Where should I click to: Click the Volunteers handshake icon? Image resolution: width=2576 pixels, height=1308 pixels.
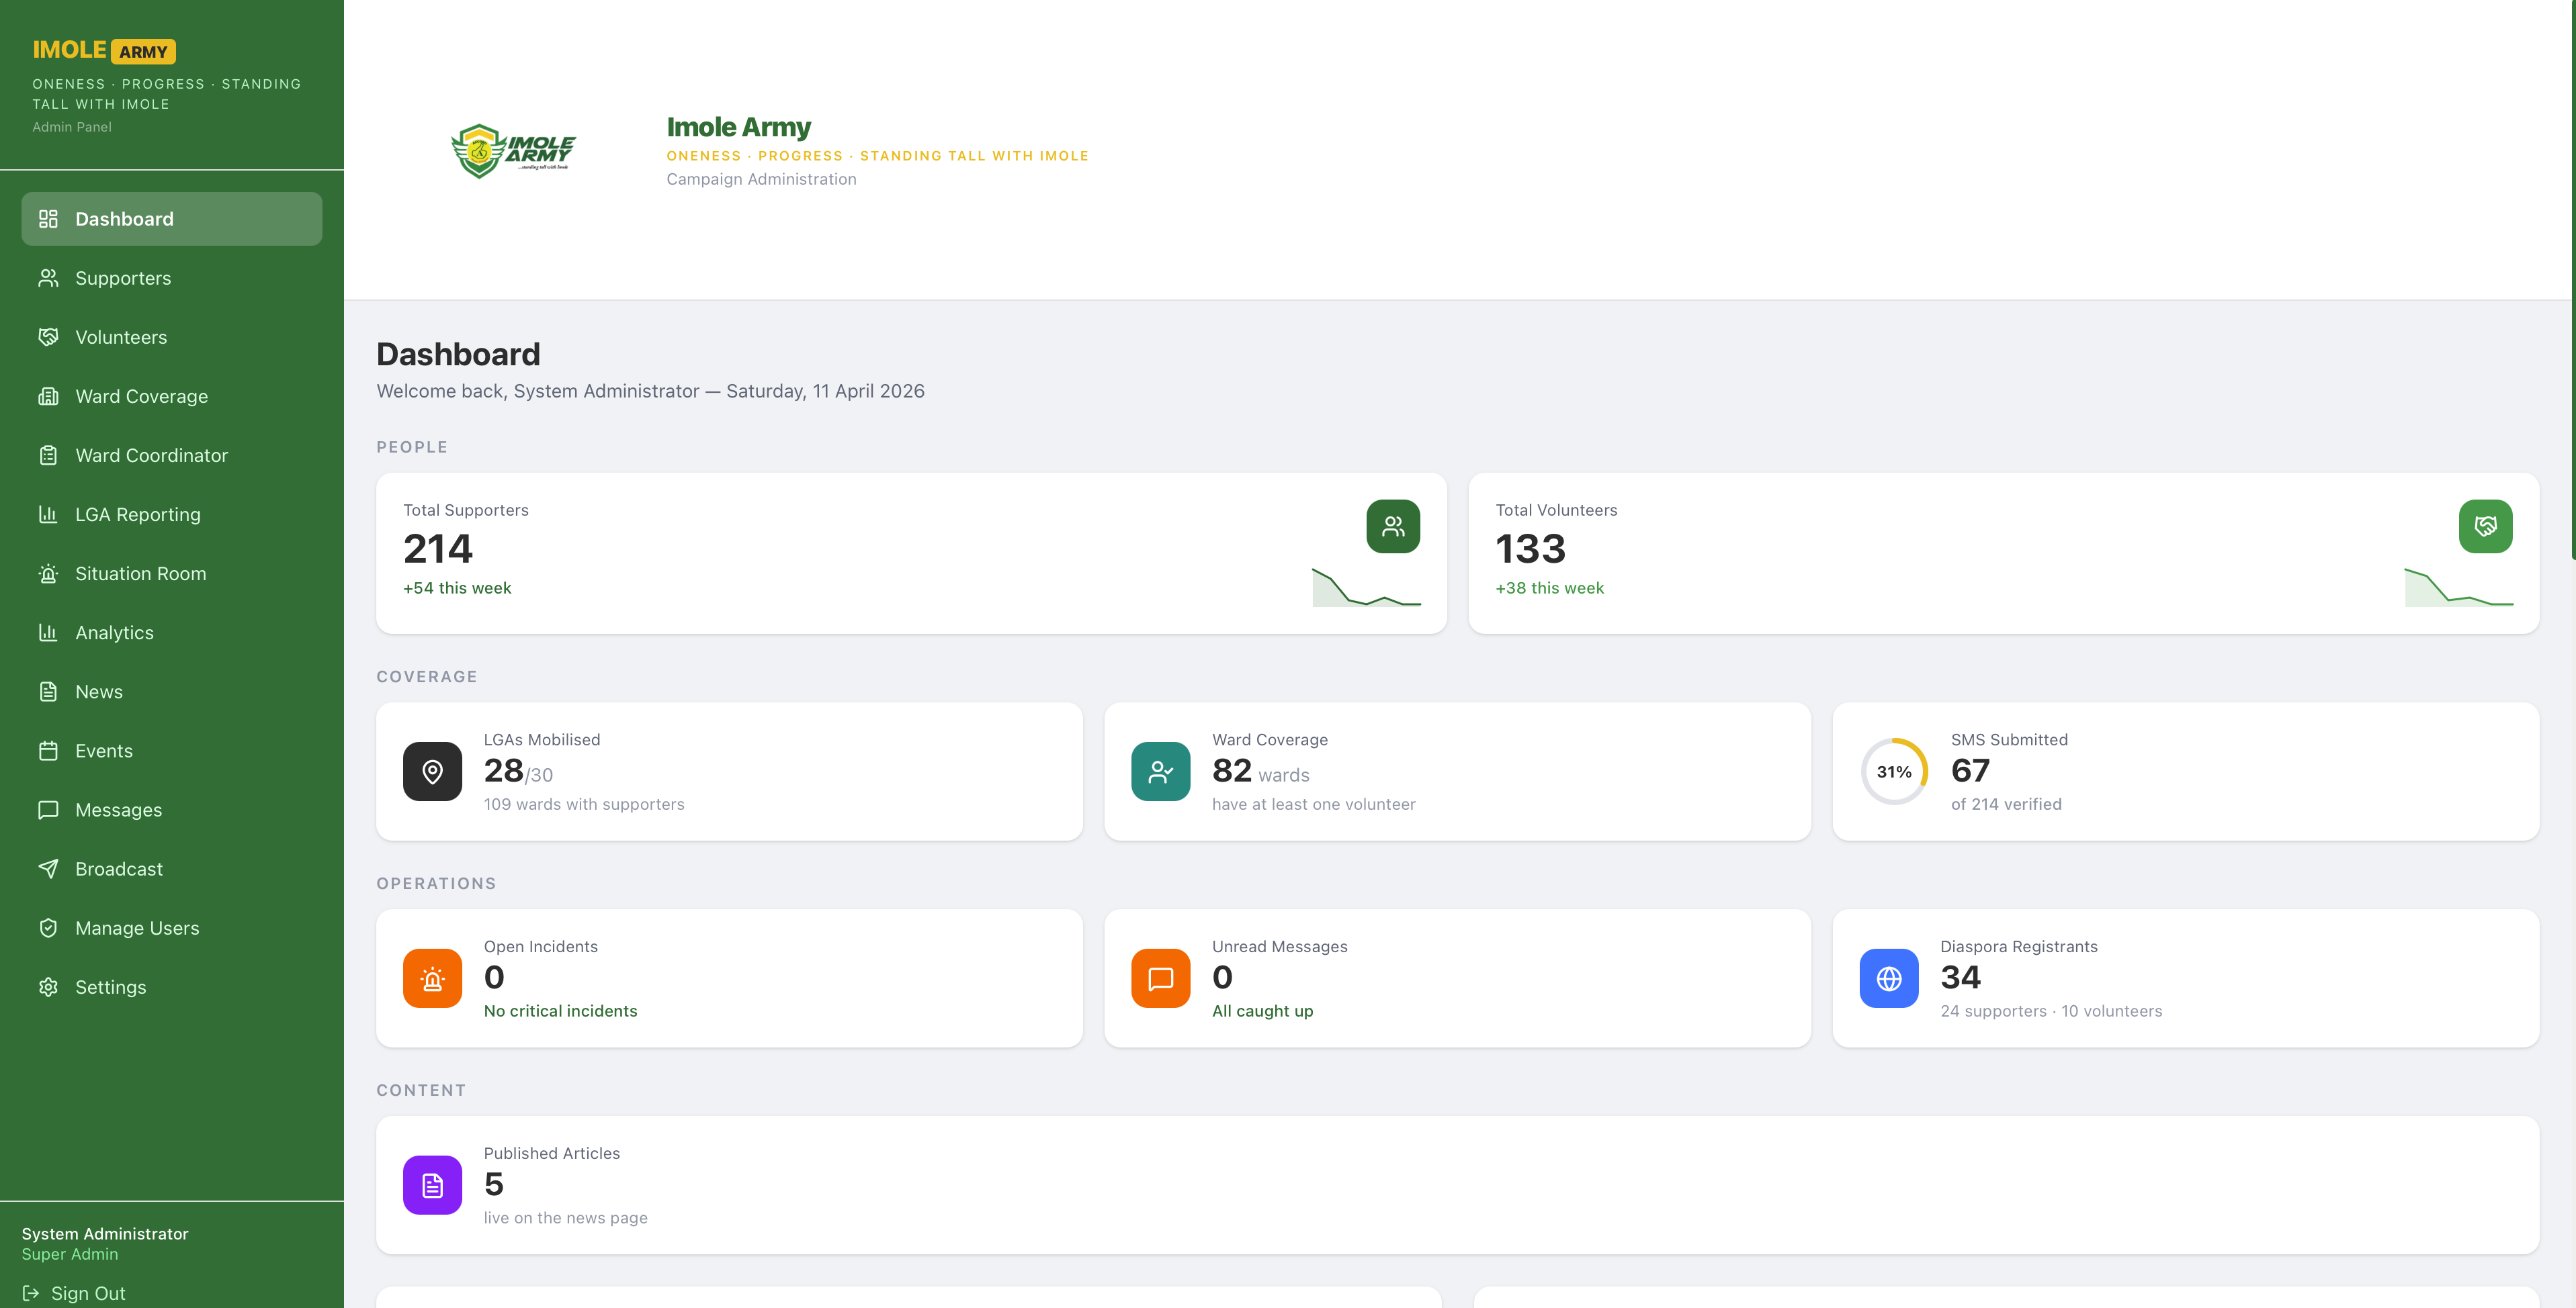(48, 337)
